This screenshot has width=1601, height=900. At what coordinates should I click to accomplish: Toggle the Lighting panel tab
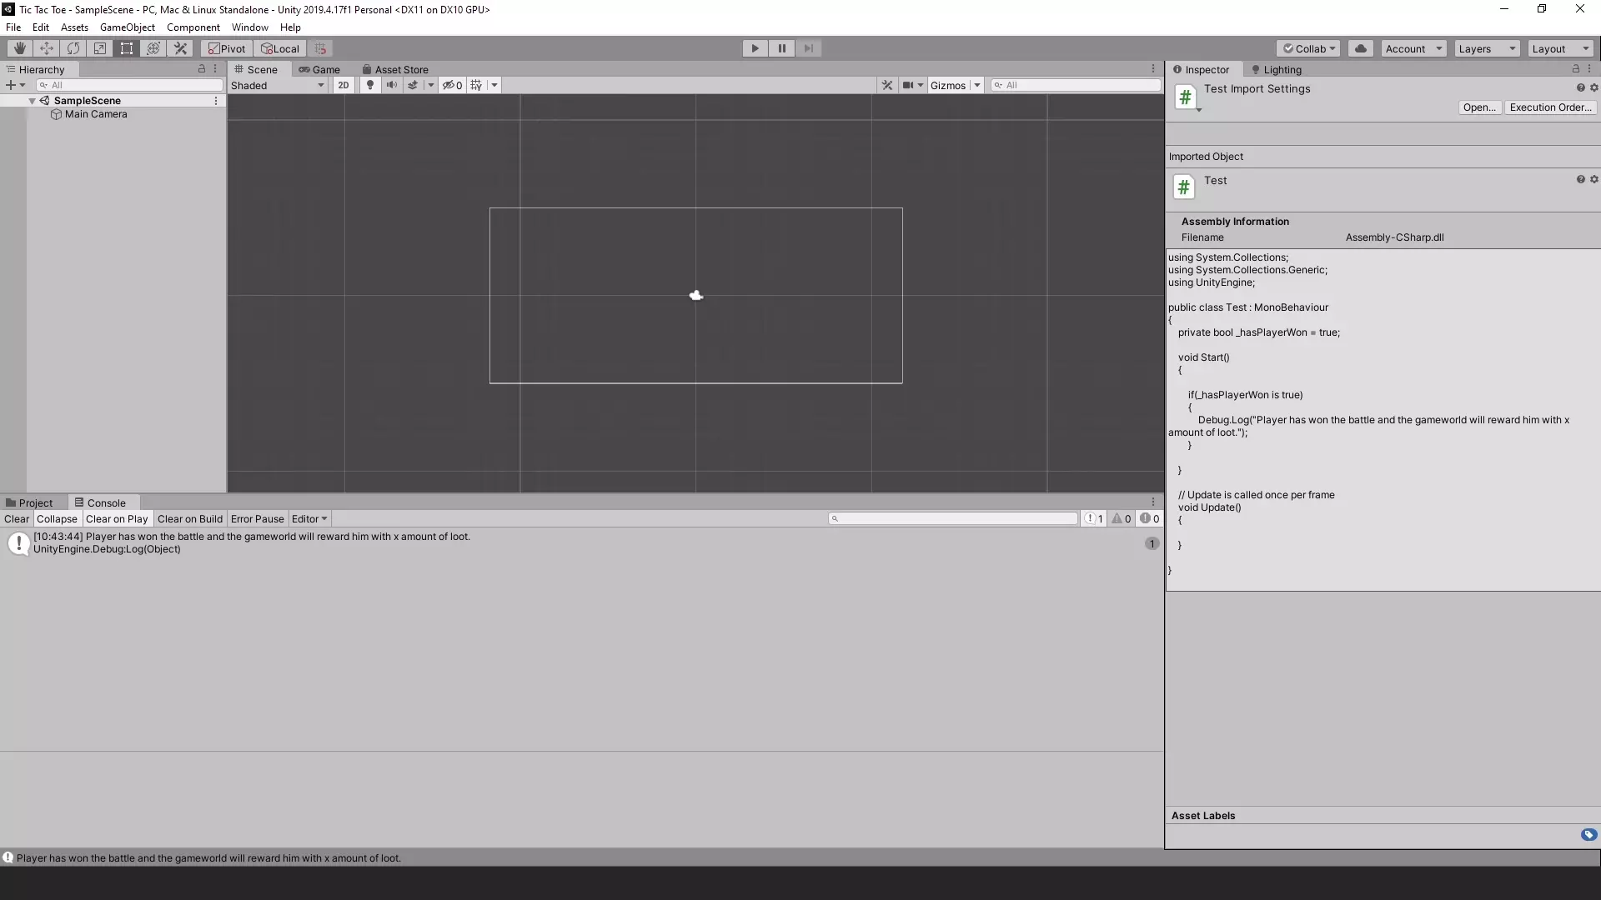click(1281, 69)
